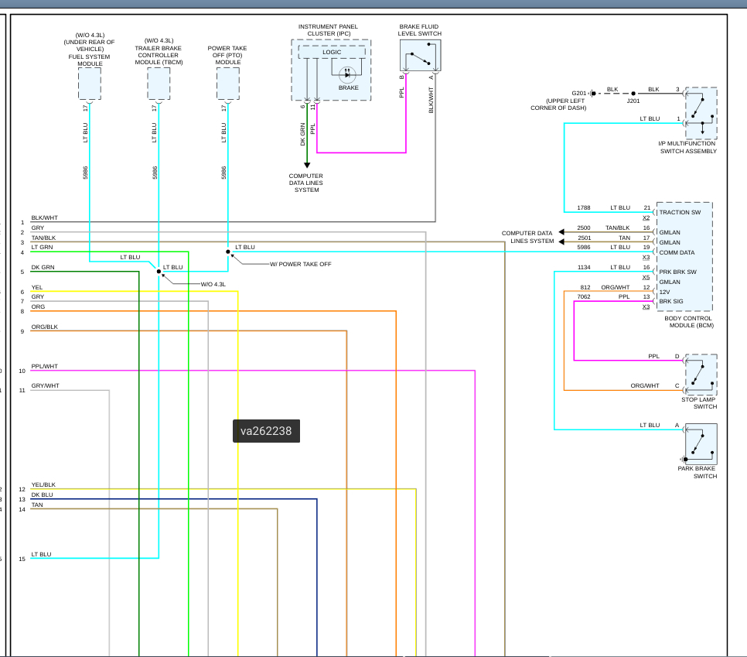
Task: Click Computer Data Lines System beside GMLAN pins
Action: tap(527, 237)
